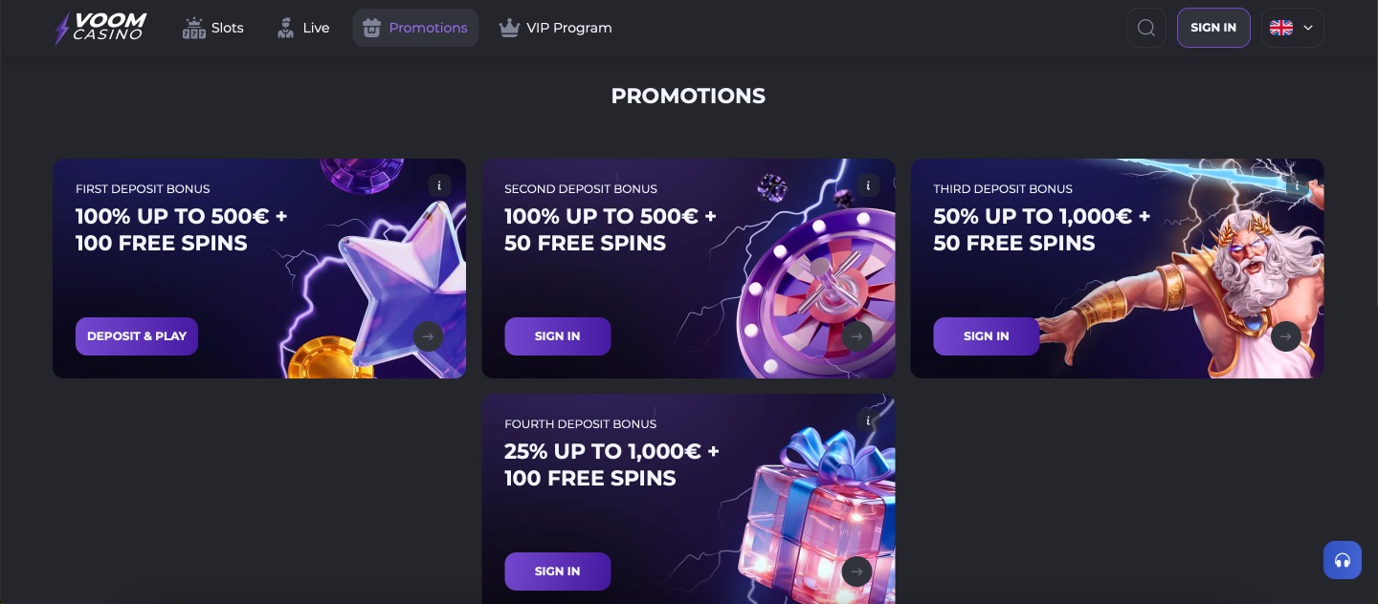
Task: Click the Deposit & Play button
Action: tap(137, 336)
